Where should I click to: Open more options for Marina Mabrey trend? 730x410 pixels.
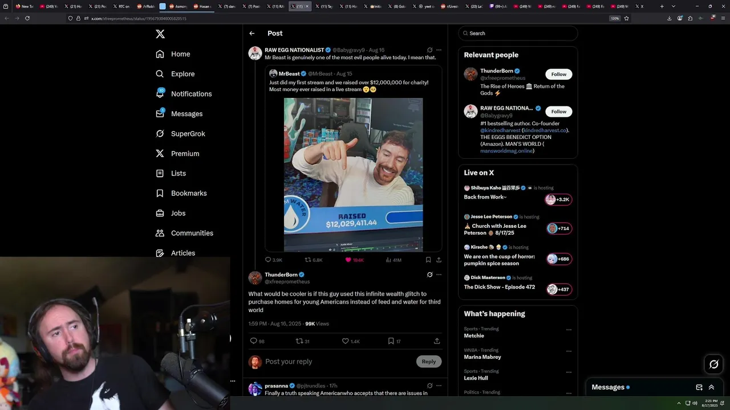[569, 351]
